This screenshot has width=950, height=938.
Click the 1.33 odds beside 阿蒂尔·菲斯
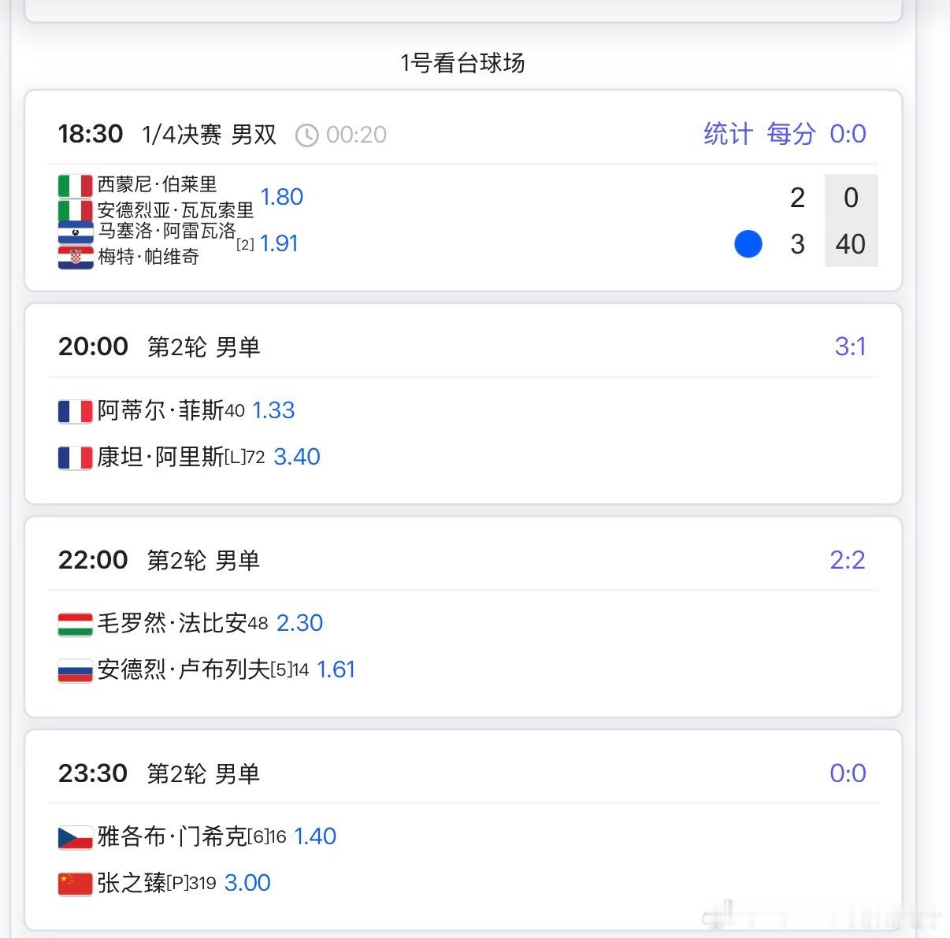tap(273, 410)
